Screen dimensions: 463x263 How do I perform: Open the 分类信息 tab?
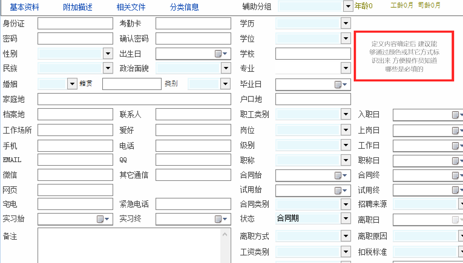click(184, 7)
